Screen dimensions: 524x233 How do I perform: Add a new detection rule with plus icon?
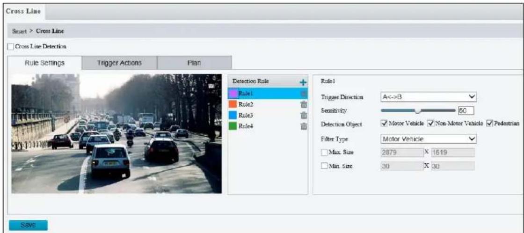(304, 82)
